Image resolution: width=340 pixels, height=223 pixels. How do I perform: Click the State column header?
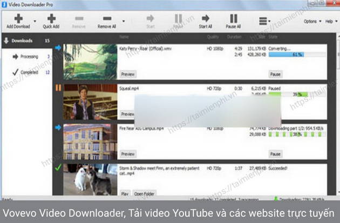[273, 37]
